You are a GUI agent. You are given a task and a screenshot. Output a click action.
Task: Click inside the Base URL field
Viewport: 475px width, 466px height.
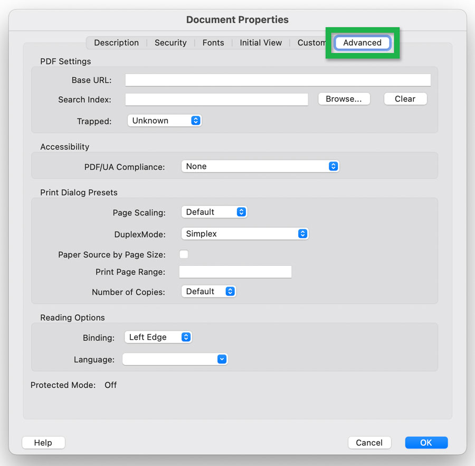click(278, 80)
